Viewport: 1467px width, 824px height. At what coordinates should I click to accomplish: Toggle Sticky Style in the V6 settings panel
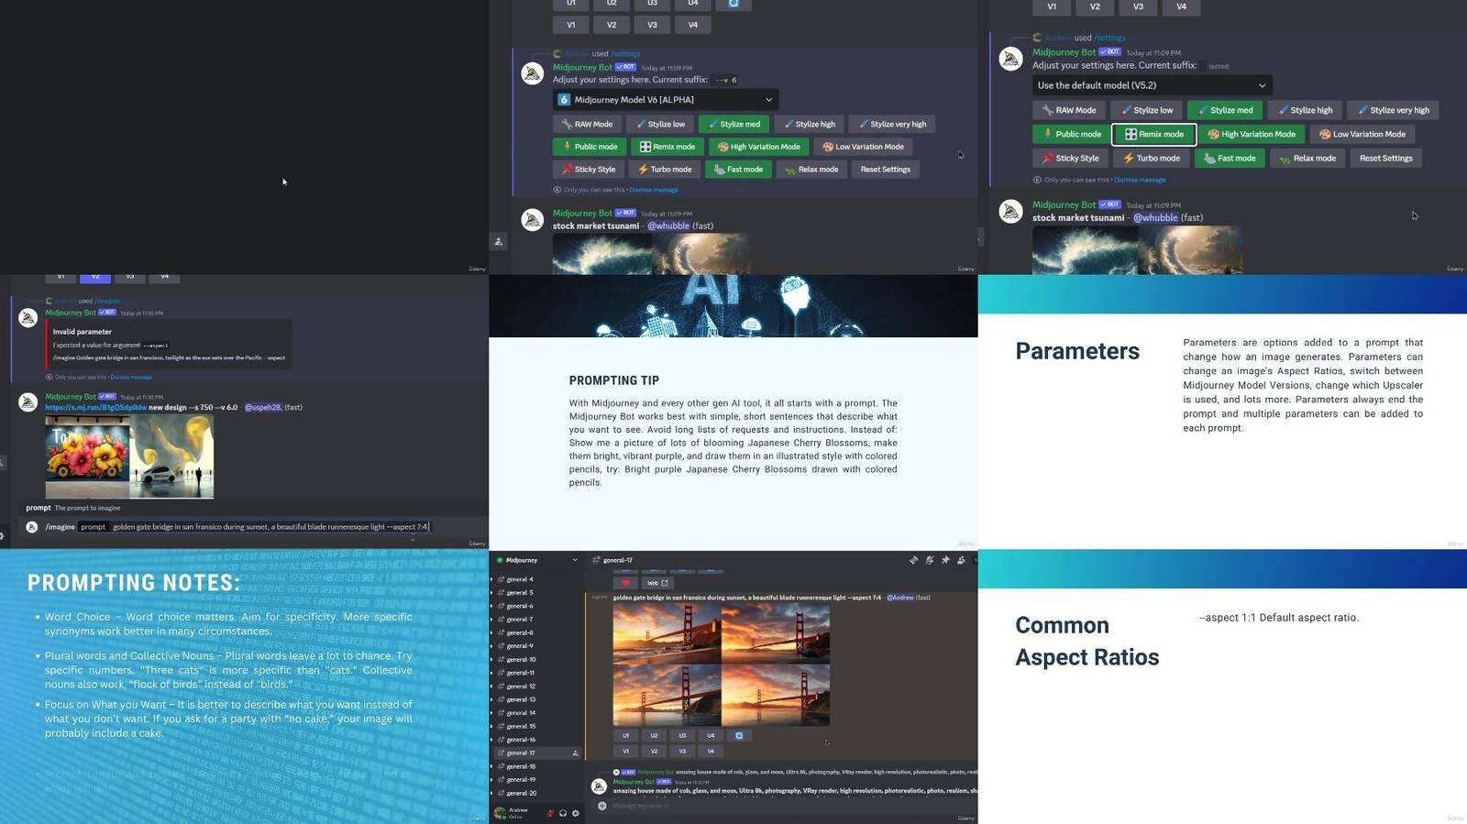tap(588, 170)
